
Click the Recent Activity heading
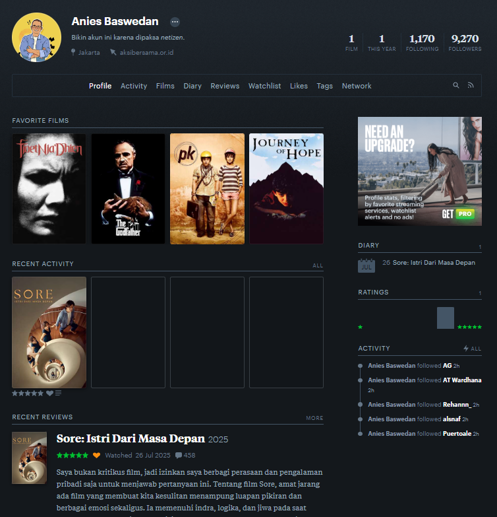click(x=43, y=263)
